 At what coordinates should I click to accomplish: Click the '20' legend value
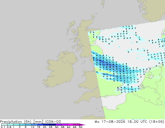coord(45,127)
